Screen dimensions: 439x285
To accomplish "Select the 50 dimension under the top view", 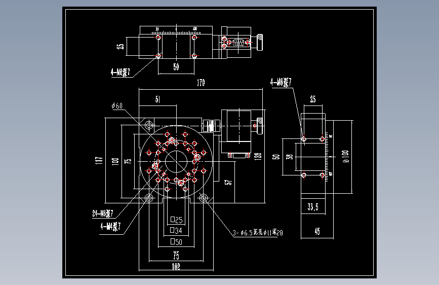I will (x=176, y=67).
